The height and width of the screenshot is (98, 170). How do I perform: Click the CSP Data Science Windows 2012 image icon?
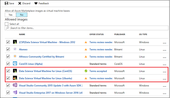[15, 42]
